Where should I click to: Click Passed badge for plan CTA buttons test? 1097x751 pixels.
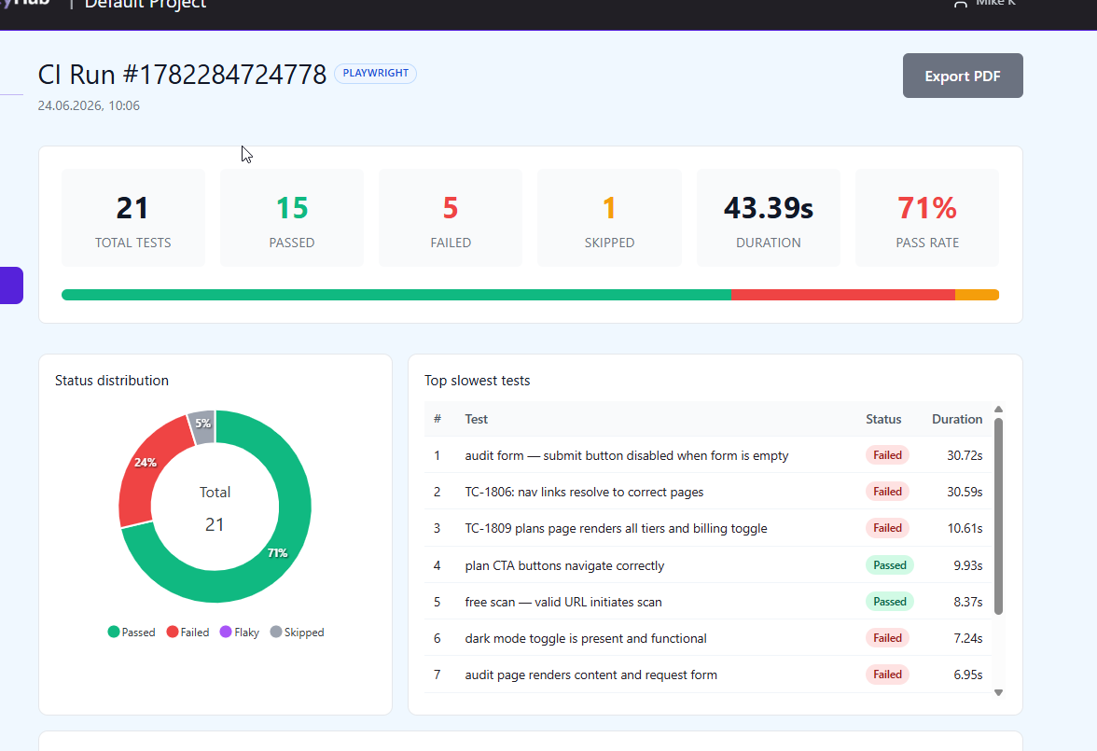pos(889,564)
